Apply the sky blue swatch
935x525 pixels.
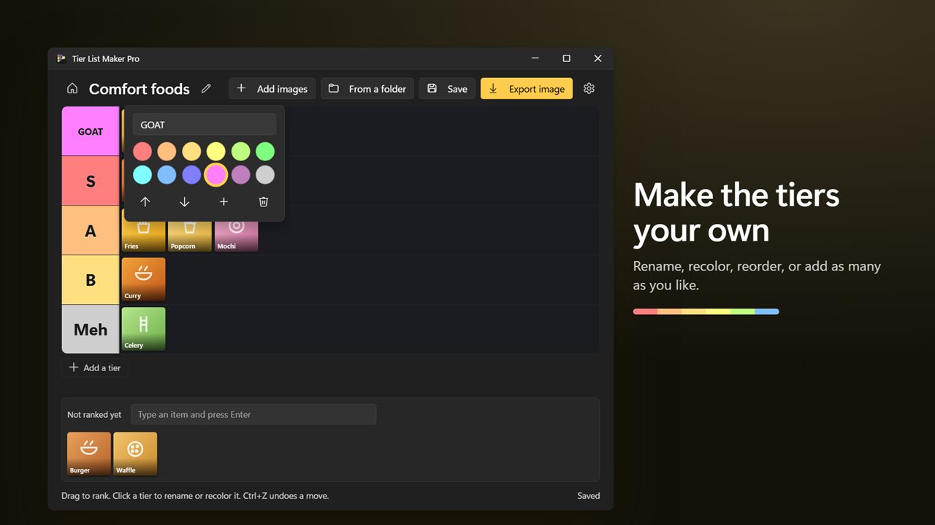[x=167, y=175]
